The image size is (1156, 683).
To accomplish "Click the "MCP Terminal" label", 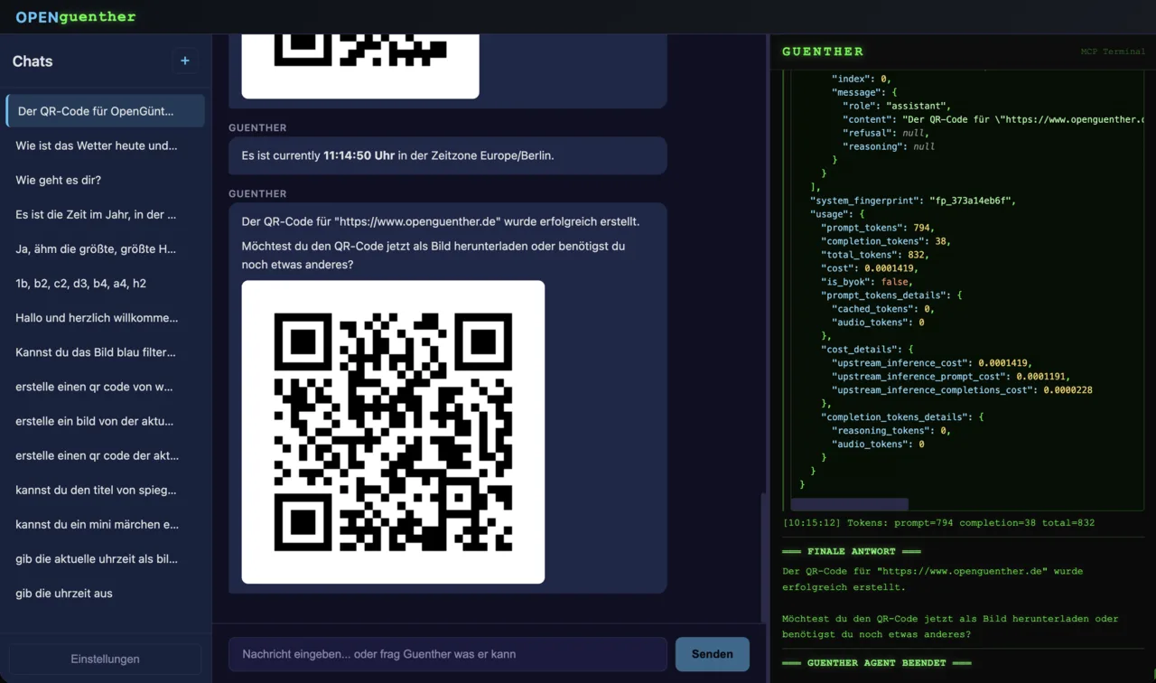I will pyautogui.click(x=1113, y=51).
